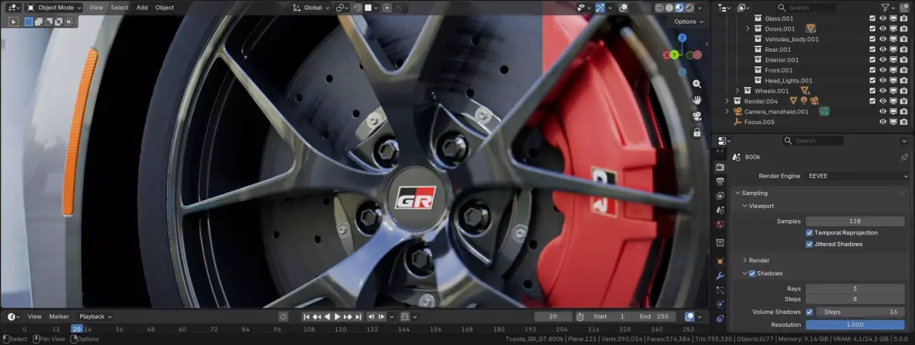Jump to the timeline start frame
This screenshot has height=345, width=915.
coord(307,317)
